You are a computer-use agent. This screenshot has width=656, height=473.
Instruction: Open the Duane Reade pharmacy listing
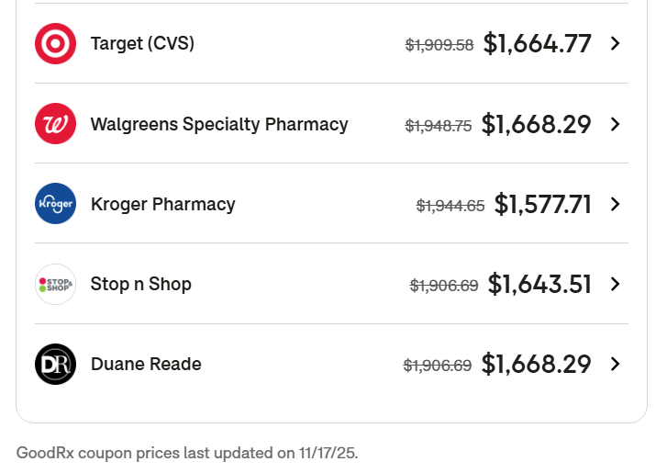146,364
